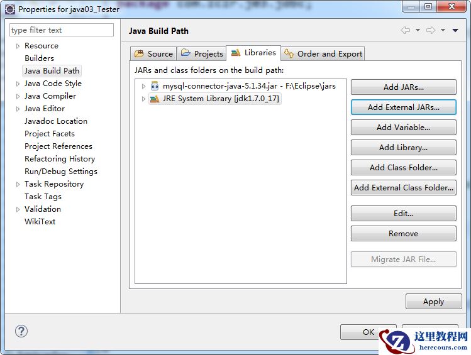Expand the Java Compiler node
471x355 pixels.
point(18,96)
